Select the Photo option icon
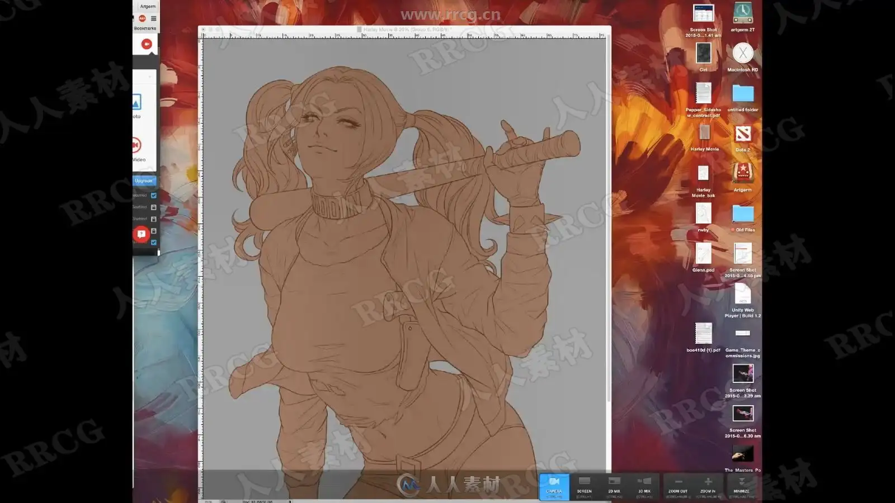 pos(136,102)
